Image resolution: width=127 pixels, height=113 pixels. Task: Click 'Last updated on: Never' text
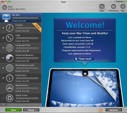coord(80,54)
